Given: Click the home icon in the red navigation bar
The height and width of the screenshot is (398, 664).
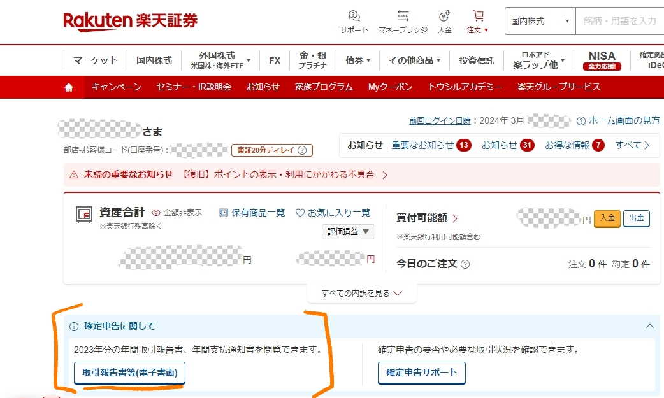Looking at the screenshot, I should pos(68,87).
